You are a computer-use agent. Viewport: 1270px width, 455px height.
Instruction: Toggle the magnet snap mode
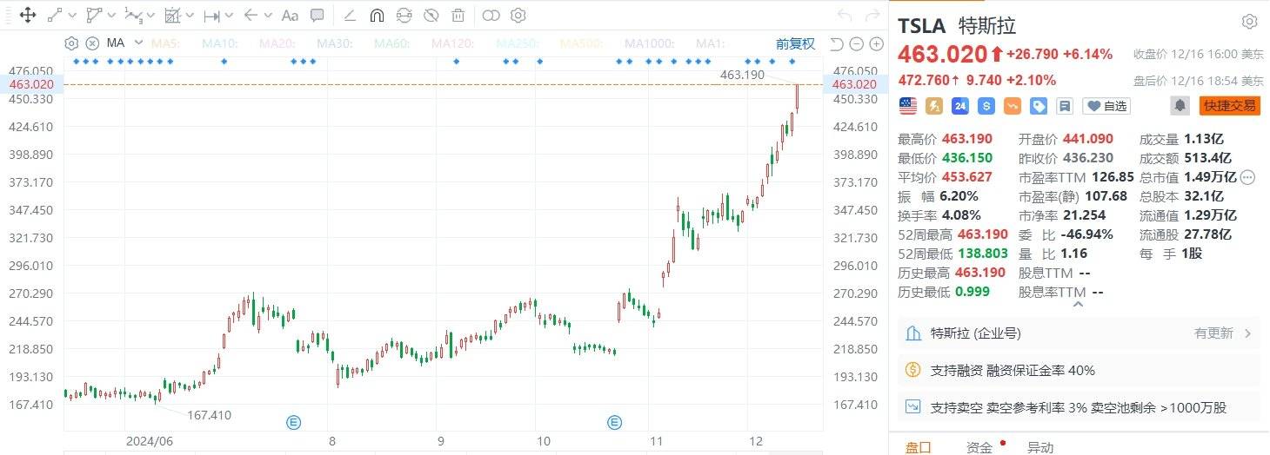[377, 15]
